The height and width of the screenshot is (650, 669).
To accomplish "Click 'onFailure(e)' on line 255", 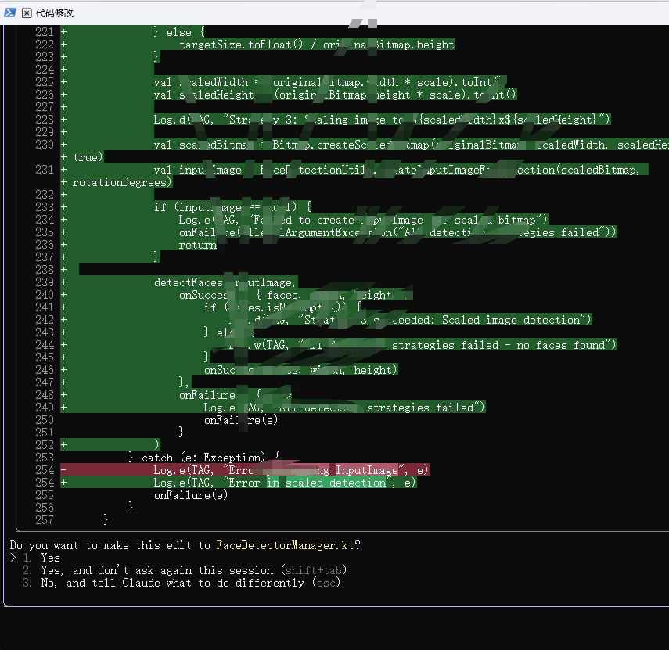I will coord(191,495).
